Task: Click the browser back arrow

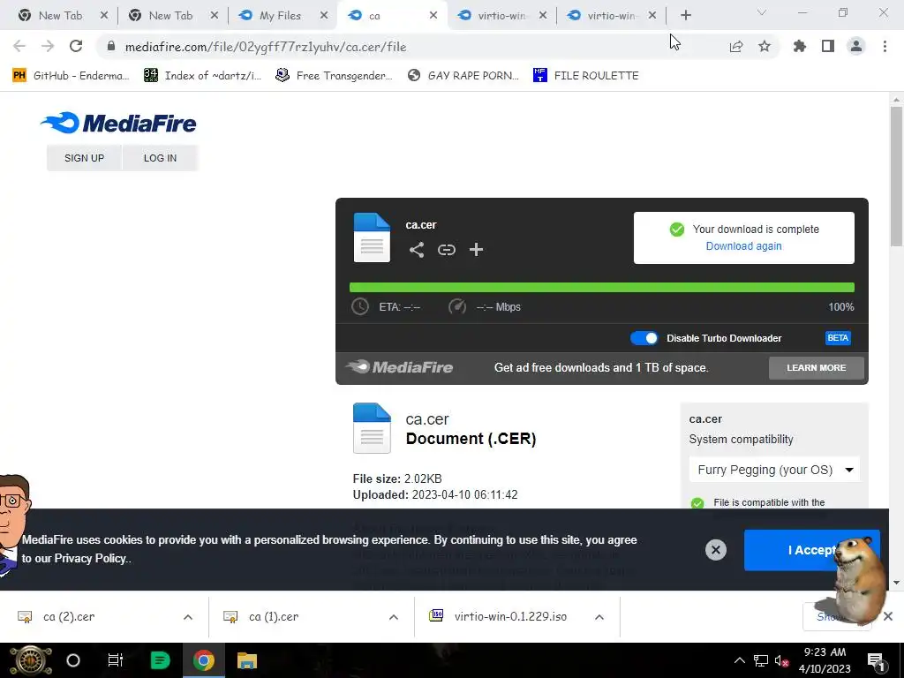Action: [19, 46]
